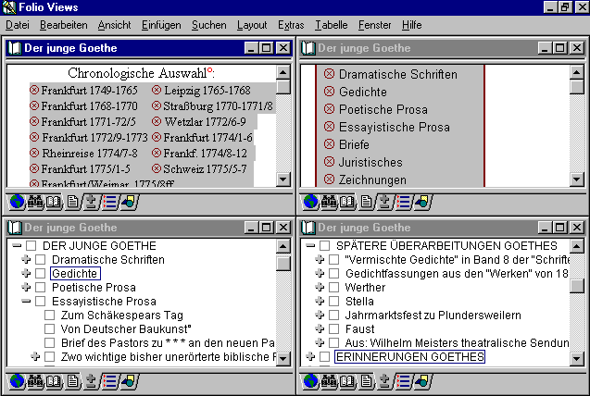Tick checkbox beside Poetische Prosa in tree
Screen dimensions: 590x396
point(40,288)
